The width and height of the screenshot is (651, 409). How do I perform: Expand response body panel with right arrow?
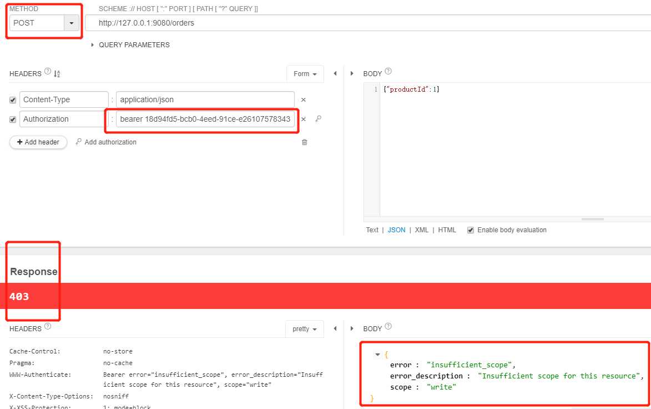click(352, 328)
